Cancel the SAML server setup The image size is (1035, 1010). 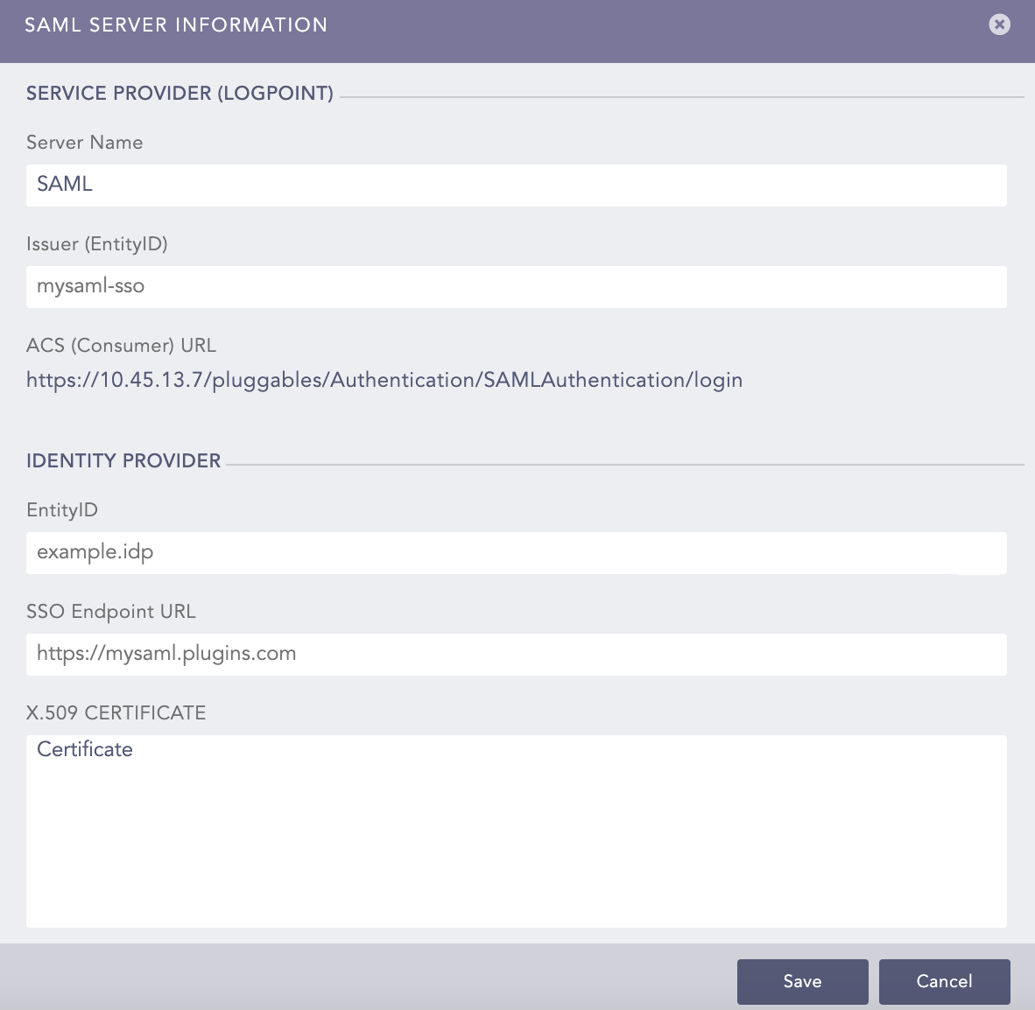click(x=944, y=981)
